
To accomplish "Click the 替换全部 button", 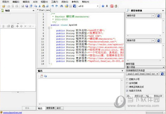I will click(x=154, y=96).
